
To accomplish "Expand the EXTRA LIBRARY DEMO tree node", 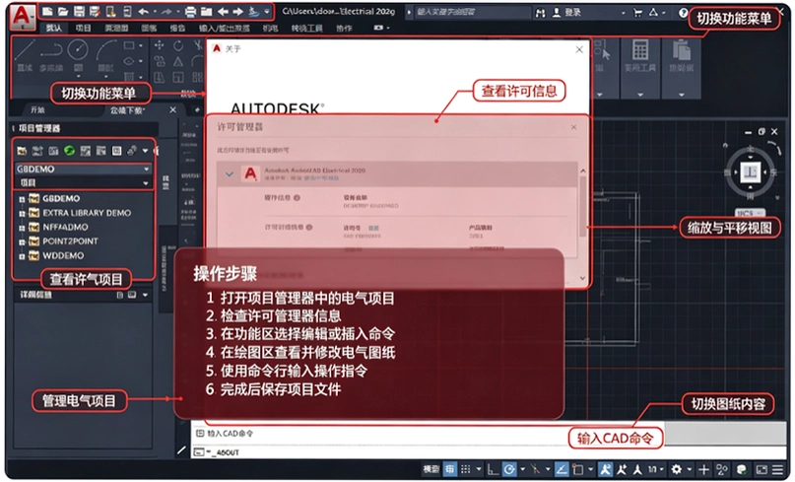I will tap(22, 214).
